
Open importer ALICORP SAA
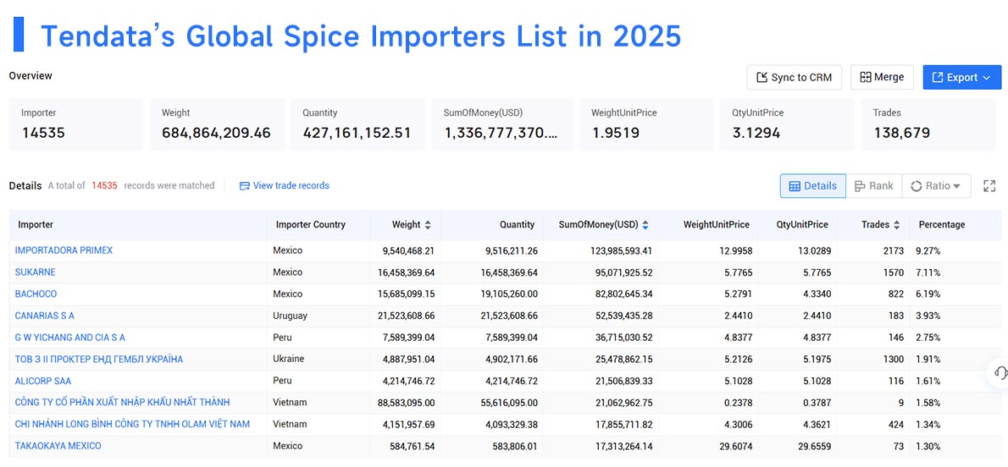click(43, 381)
